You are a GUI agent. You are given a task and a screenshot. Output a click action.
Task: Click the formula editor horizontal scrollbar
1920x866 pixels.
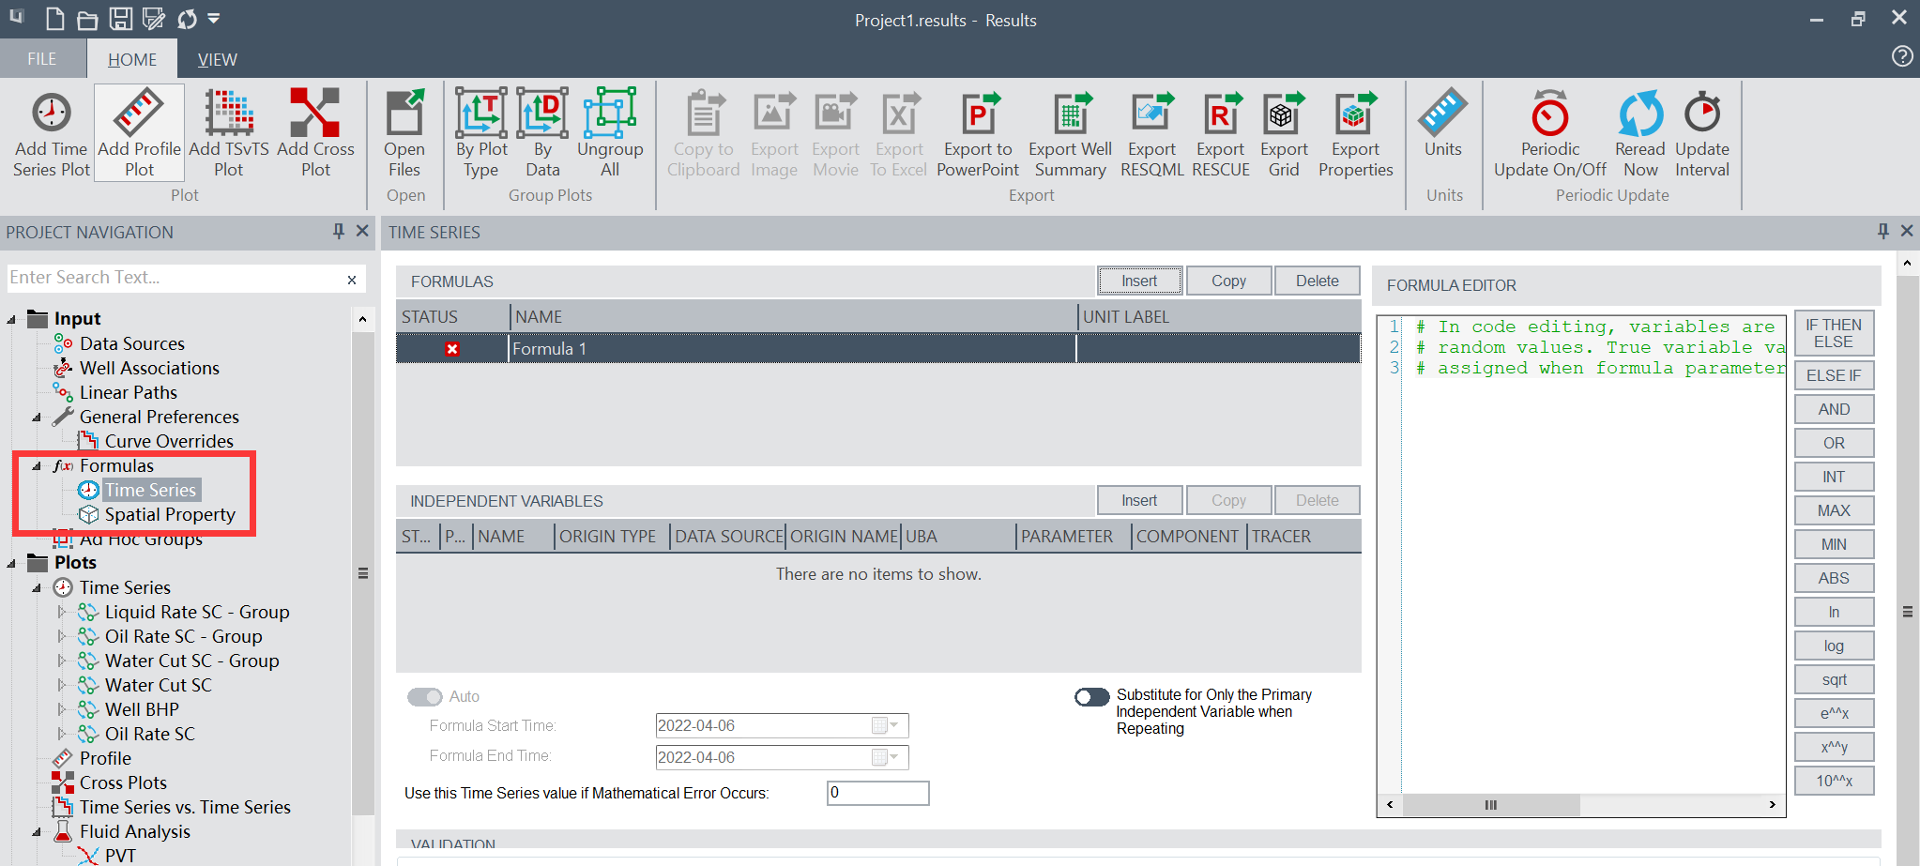[x=1490, y=805]
